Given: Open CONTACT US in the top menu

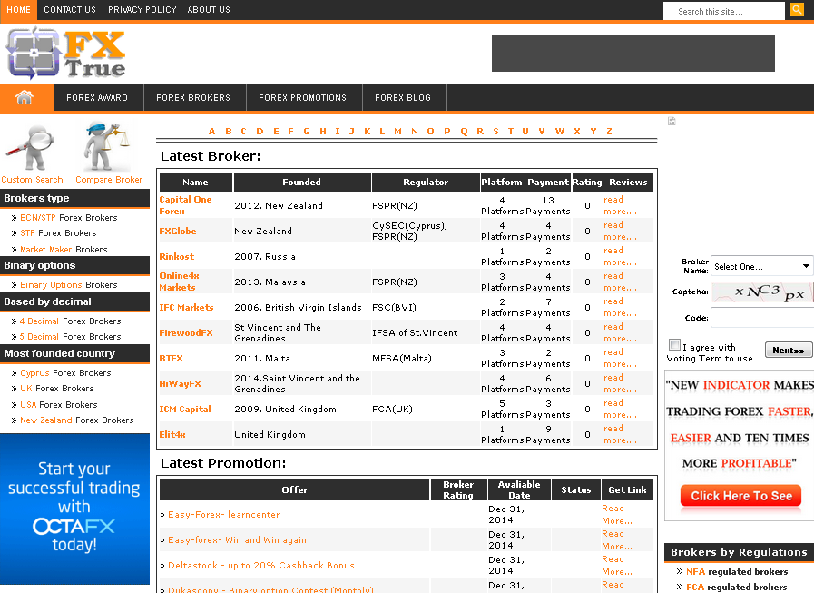Looking at the screenshot, I should pyautogui.click(x=70, y=10).
